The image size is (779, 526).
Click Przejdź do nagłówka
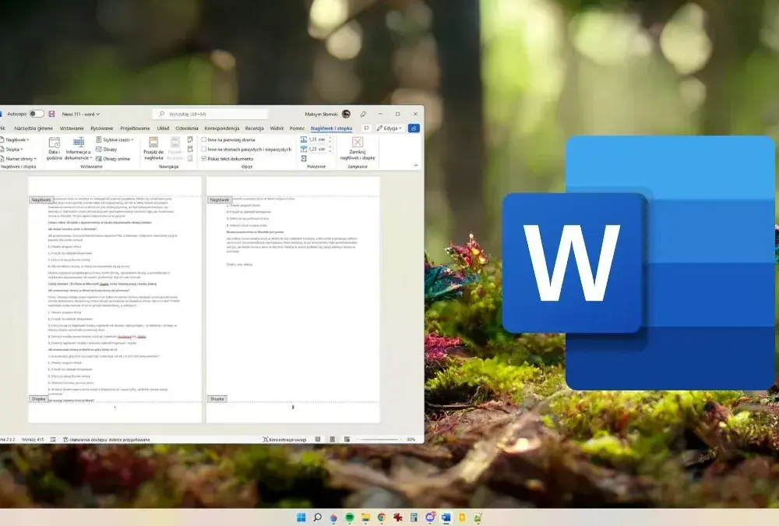coord(153,149)
